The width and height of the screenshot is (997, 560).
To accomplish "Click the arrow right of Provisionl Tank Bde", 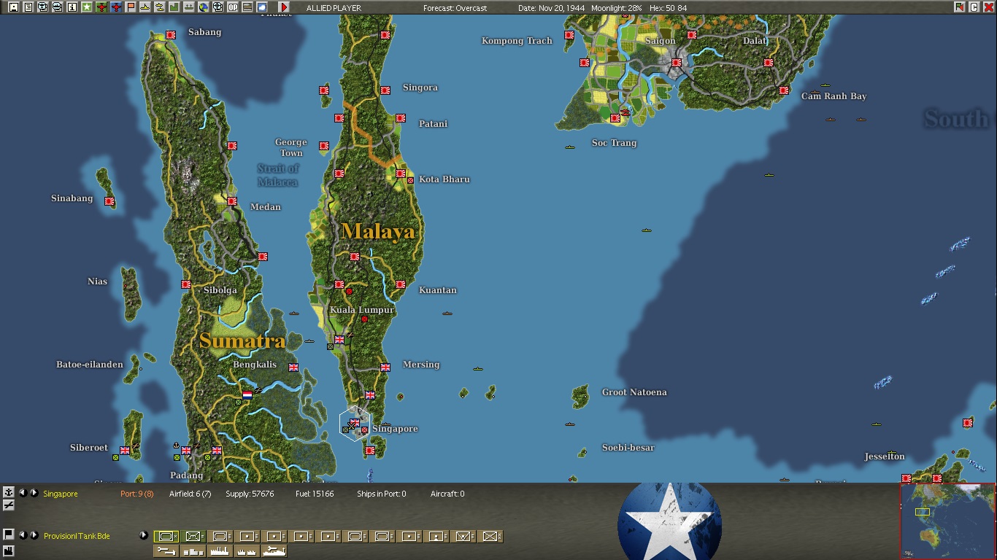I will [143, 535].
